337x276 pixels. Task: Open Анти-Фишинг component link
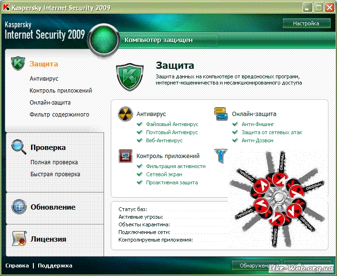258,124
